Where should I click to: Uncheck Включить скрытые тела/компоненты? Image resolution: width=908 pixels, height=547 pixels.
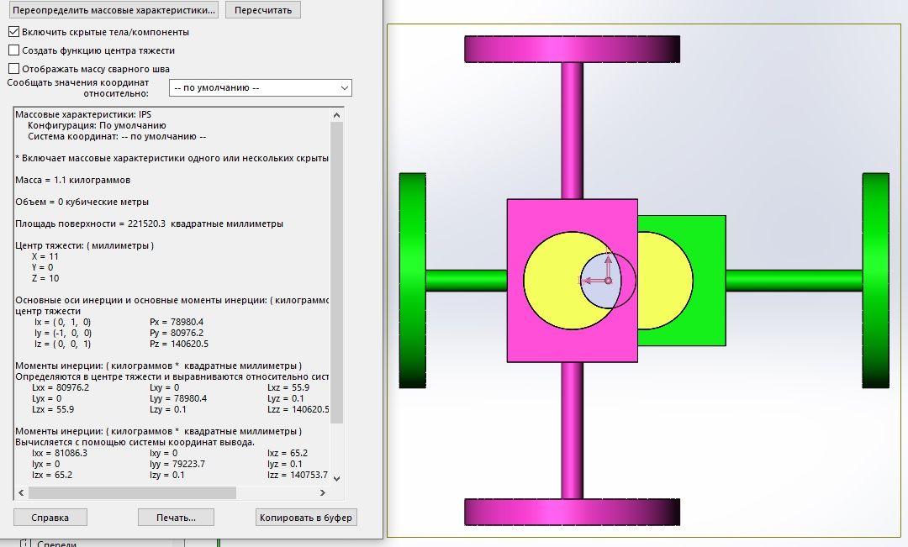click(x=13, y=32)
